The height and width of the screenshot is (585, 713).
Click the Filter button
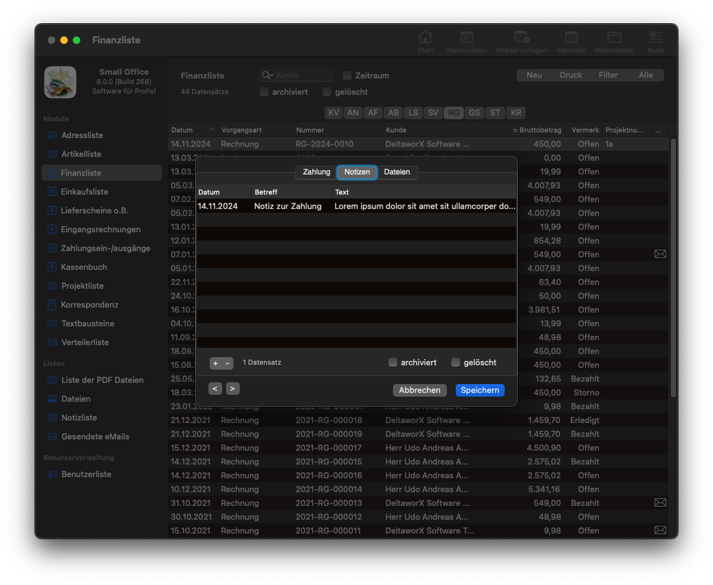[608, 75]
